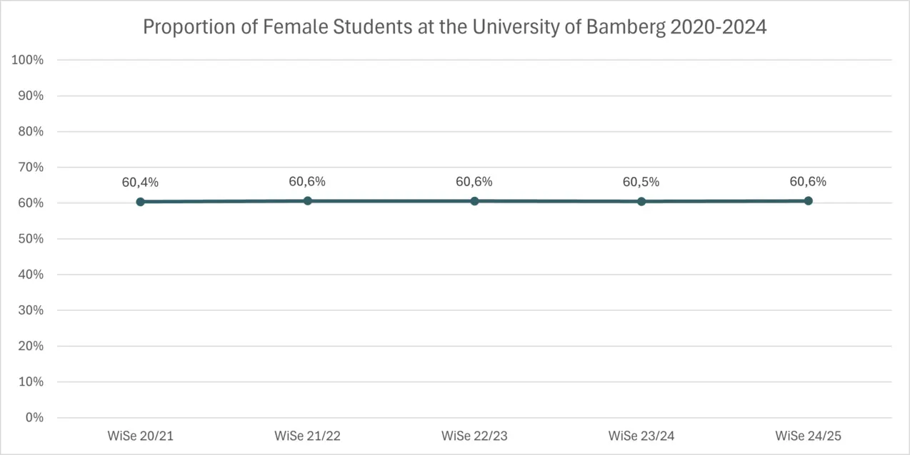Click the chart title text

pyautogui.click(x=454, y=27)
